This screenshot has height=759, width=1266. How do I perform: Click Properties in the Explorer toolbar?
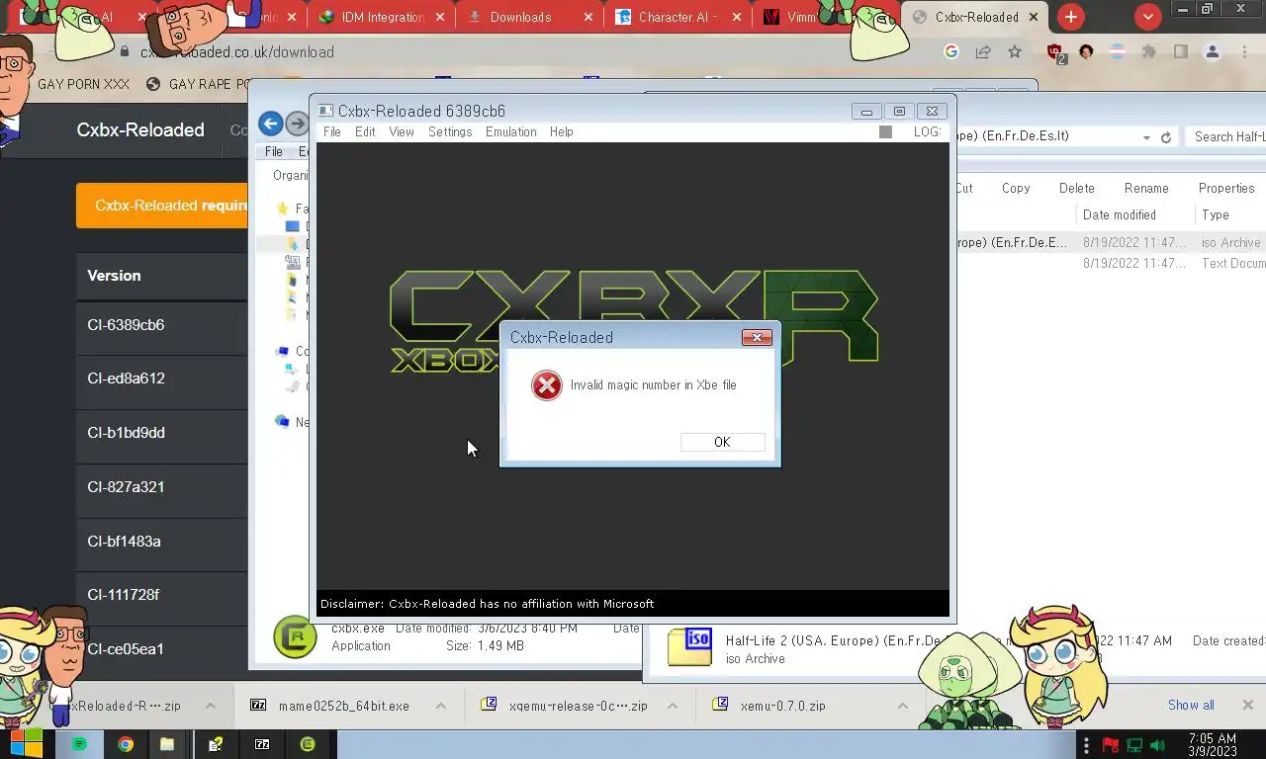point(1226,188)
